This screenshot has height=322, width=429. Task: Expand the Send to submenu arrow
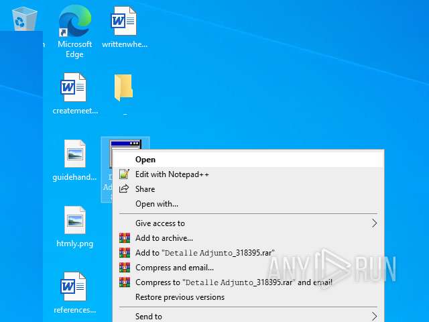coord(374,316)
